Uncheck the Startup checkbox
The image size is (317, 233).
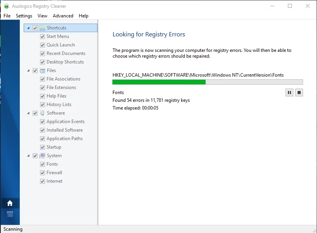(42, 147)
